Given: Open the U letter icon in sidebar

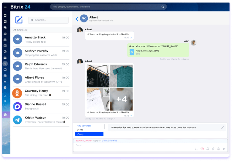Looking at the screenshot, I should tap(5, 81).
